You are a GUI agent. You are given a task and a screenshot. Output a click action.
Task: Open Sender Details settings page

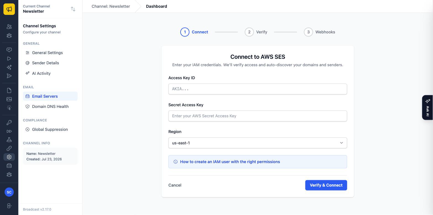coord(50,63)
